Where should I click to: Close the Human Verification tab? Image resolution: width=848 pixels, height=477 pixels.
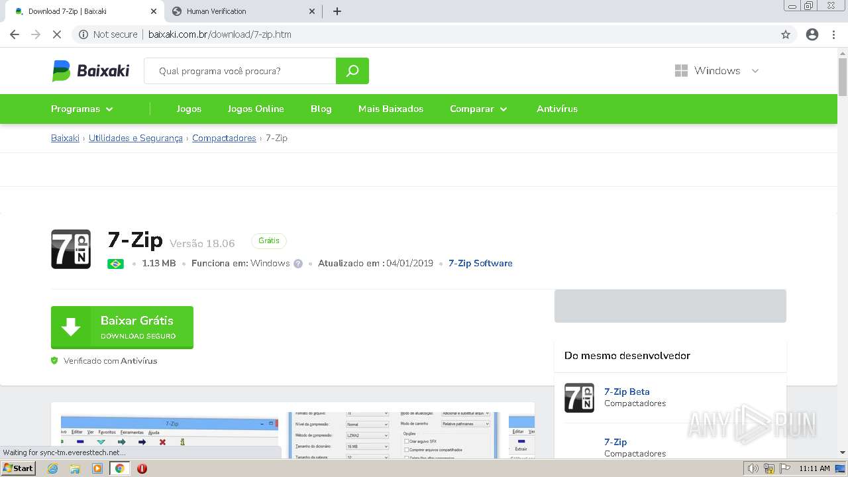pyautogui.click(x=312, y=11)
